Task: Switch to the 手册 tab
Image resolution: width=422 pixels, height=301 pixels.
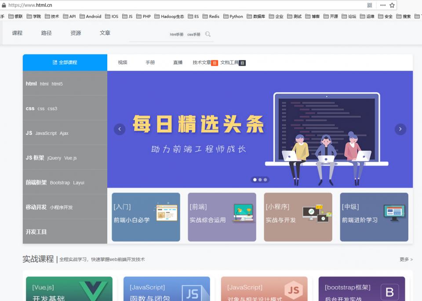Action: (150, 62)
